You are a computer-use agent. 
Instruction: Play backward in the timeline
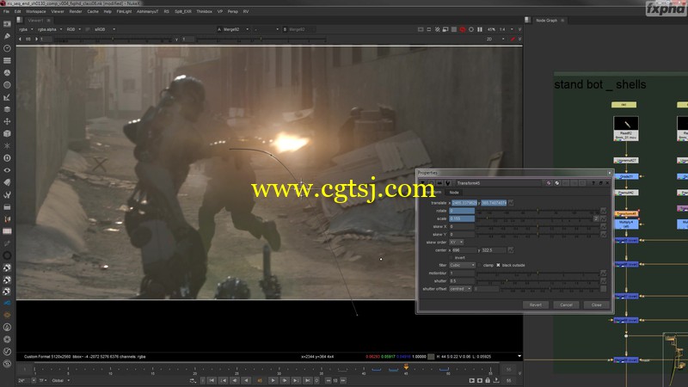[x=247, y=380]
